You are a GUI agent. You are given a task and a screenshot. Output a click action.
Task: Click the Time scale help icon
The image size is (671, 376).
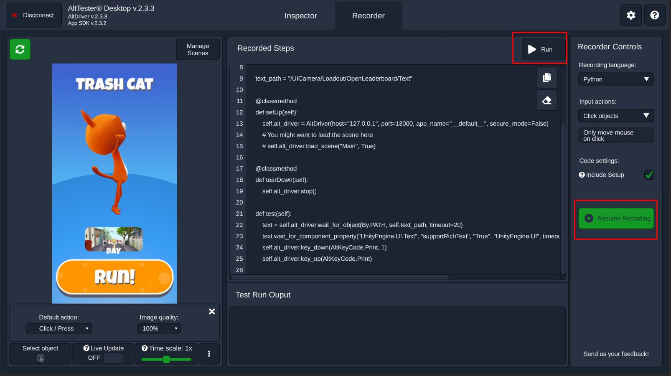(145, 348)
